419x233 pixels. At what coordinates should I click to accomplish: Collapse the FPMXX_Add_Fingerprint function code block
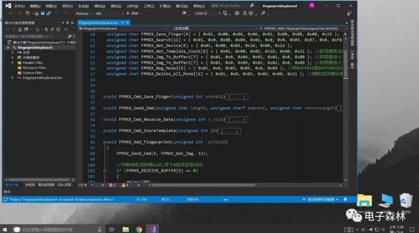tap(104, 142)
